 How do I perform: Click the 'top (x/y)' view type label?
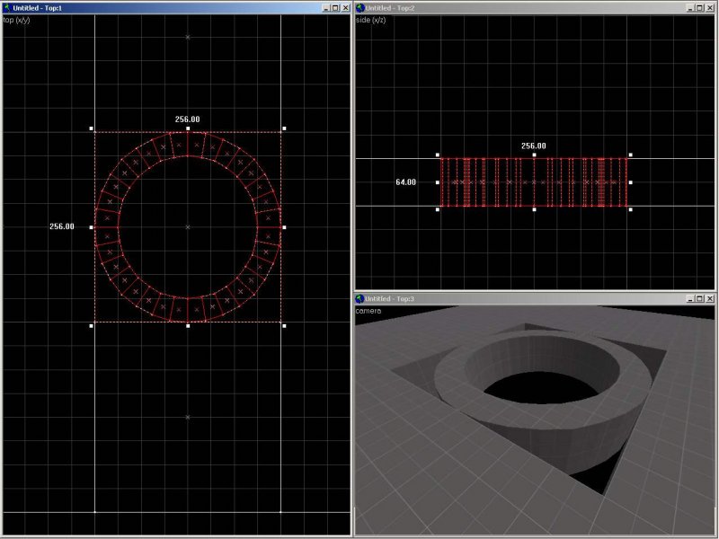[x=17, y=19]
